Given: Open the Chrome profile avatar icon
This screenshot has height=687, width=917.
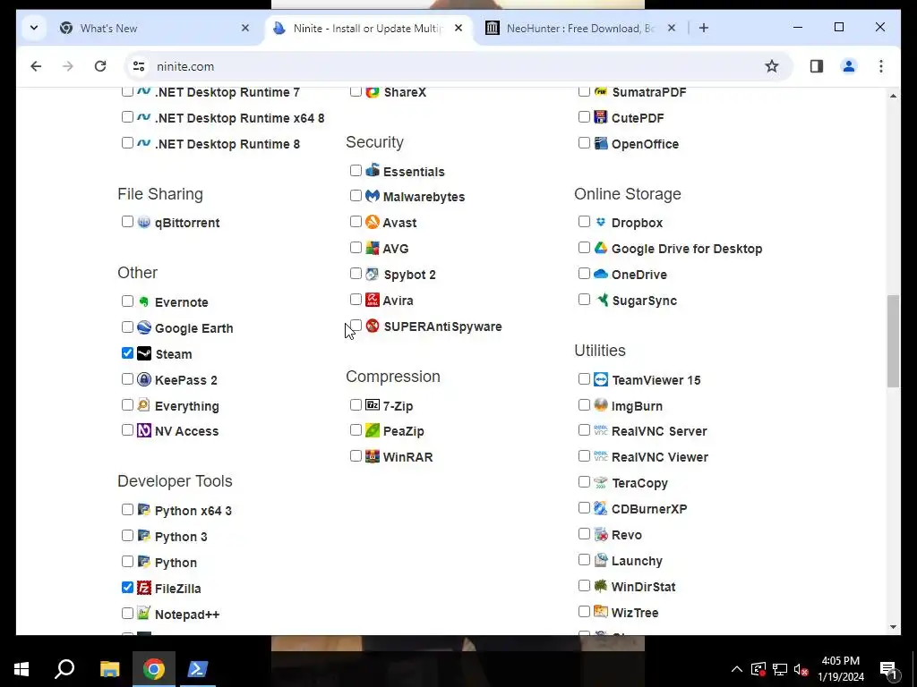Looking at the screenshot, I should click(x=849, y=66).
